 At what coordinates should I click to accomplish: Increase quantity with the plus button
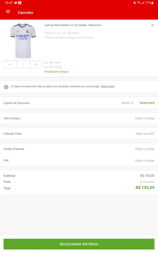coord(36,65)
